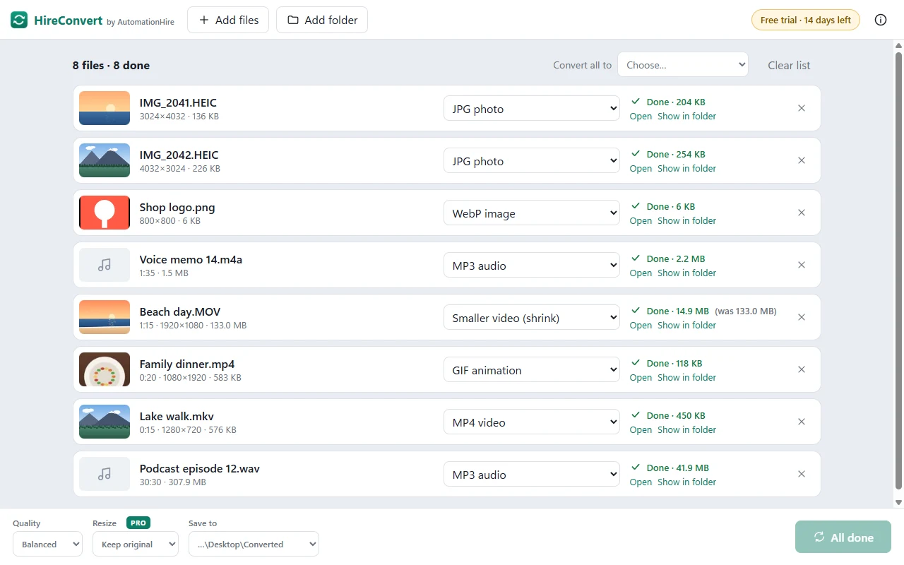The image size is (904, 565).
Task: Remove Shop logo.png using its X
Action: click(x=802, y=213)
